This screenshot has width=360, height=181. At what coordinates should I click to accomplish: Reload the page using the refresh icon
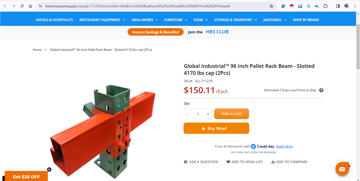(22, 6)
